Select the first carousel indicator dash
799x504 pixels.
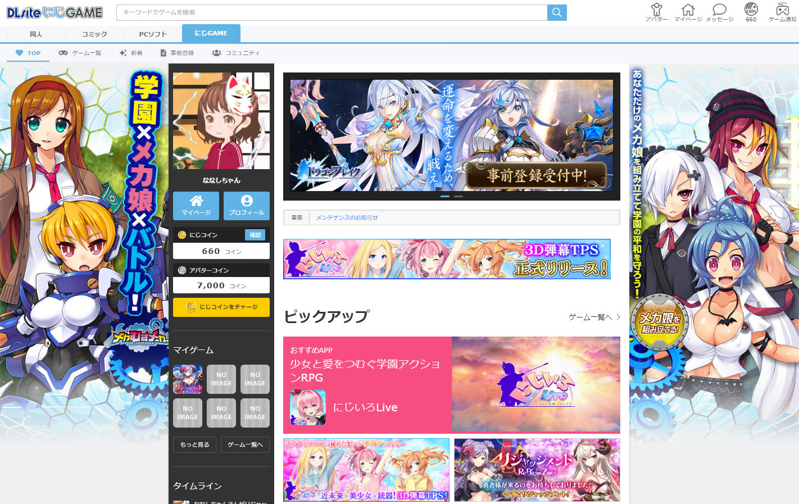[x=445, y=196]
